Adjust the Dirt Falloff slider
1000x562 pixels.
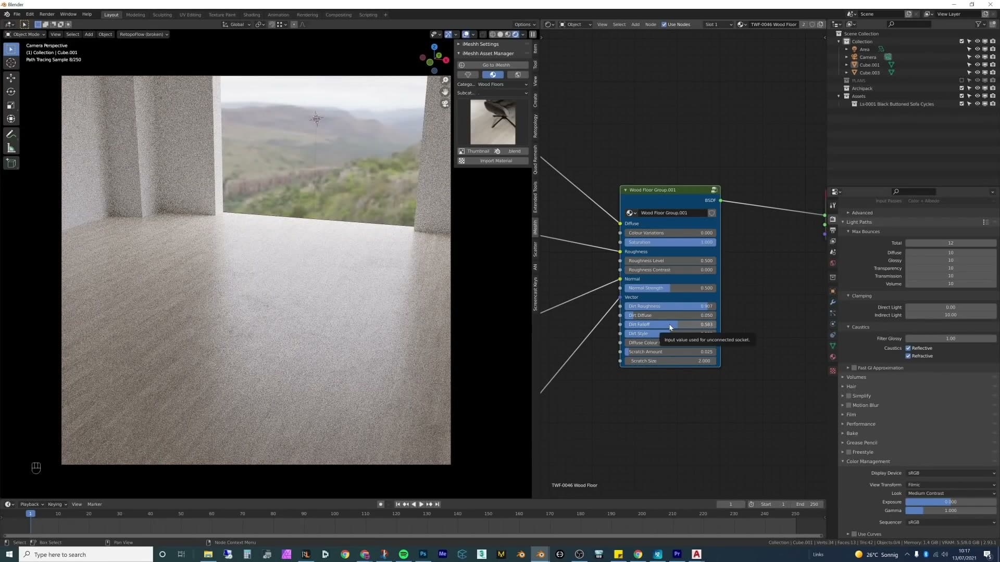coord(670,324)
